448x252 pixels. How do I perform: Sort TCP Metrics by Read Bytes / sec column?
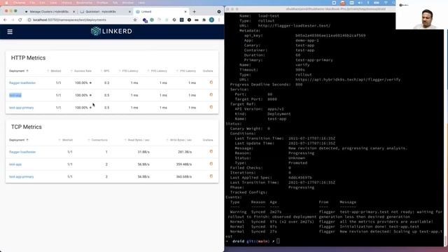pos(137,140)
